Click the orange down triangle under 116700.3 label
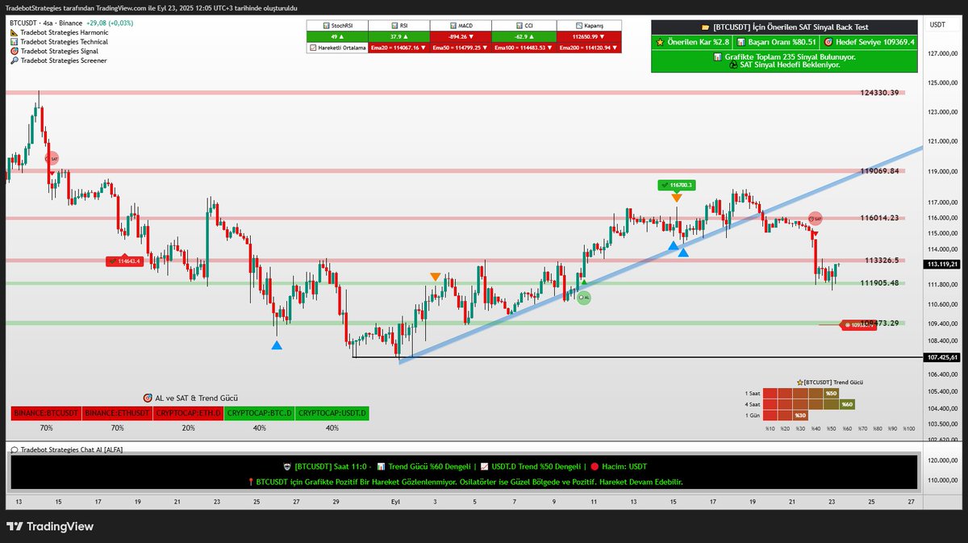Screen dimensions: 968x543 (x=676, y=198)
